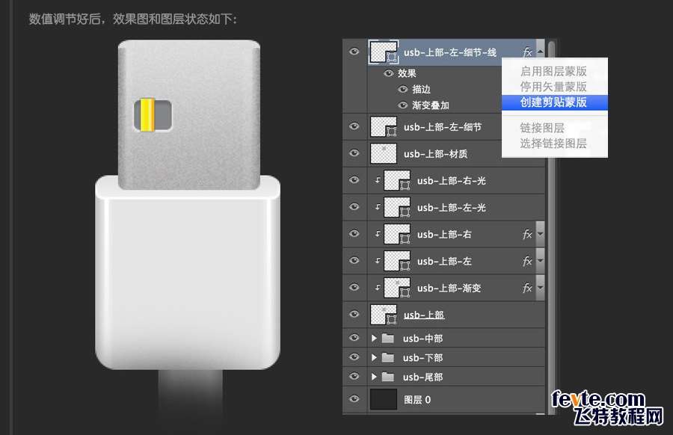Viewport: 673px width, 435px height.
Task: Click fx icon on usb-上部-右 layer
Action: tap(527, 234)
